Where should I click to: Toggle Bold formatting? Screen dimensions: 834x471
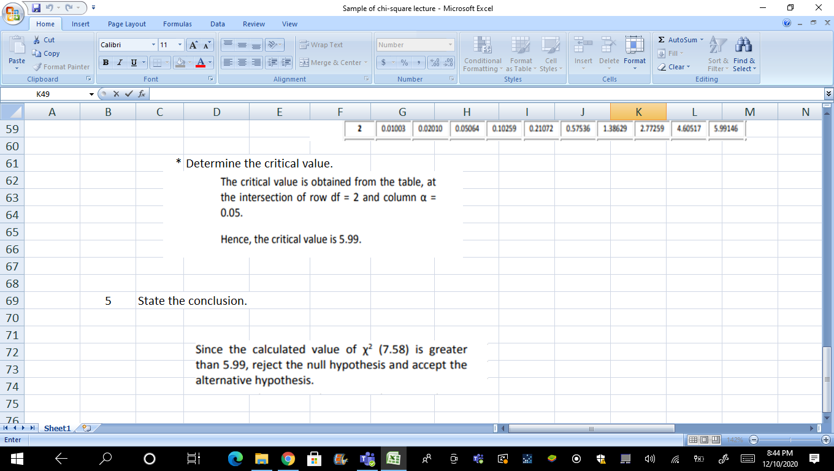[x=106, y=63]
